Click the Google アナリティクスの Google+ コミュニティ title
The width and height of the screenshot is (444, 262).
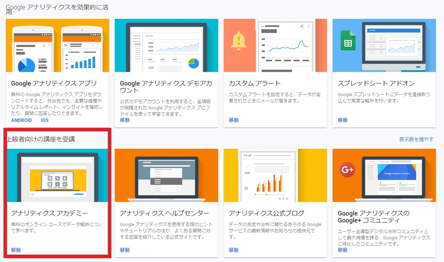374,216
